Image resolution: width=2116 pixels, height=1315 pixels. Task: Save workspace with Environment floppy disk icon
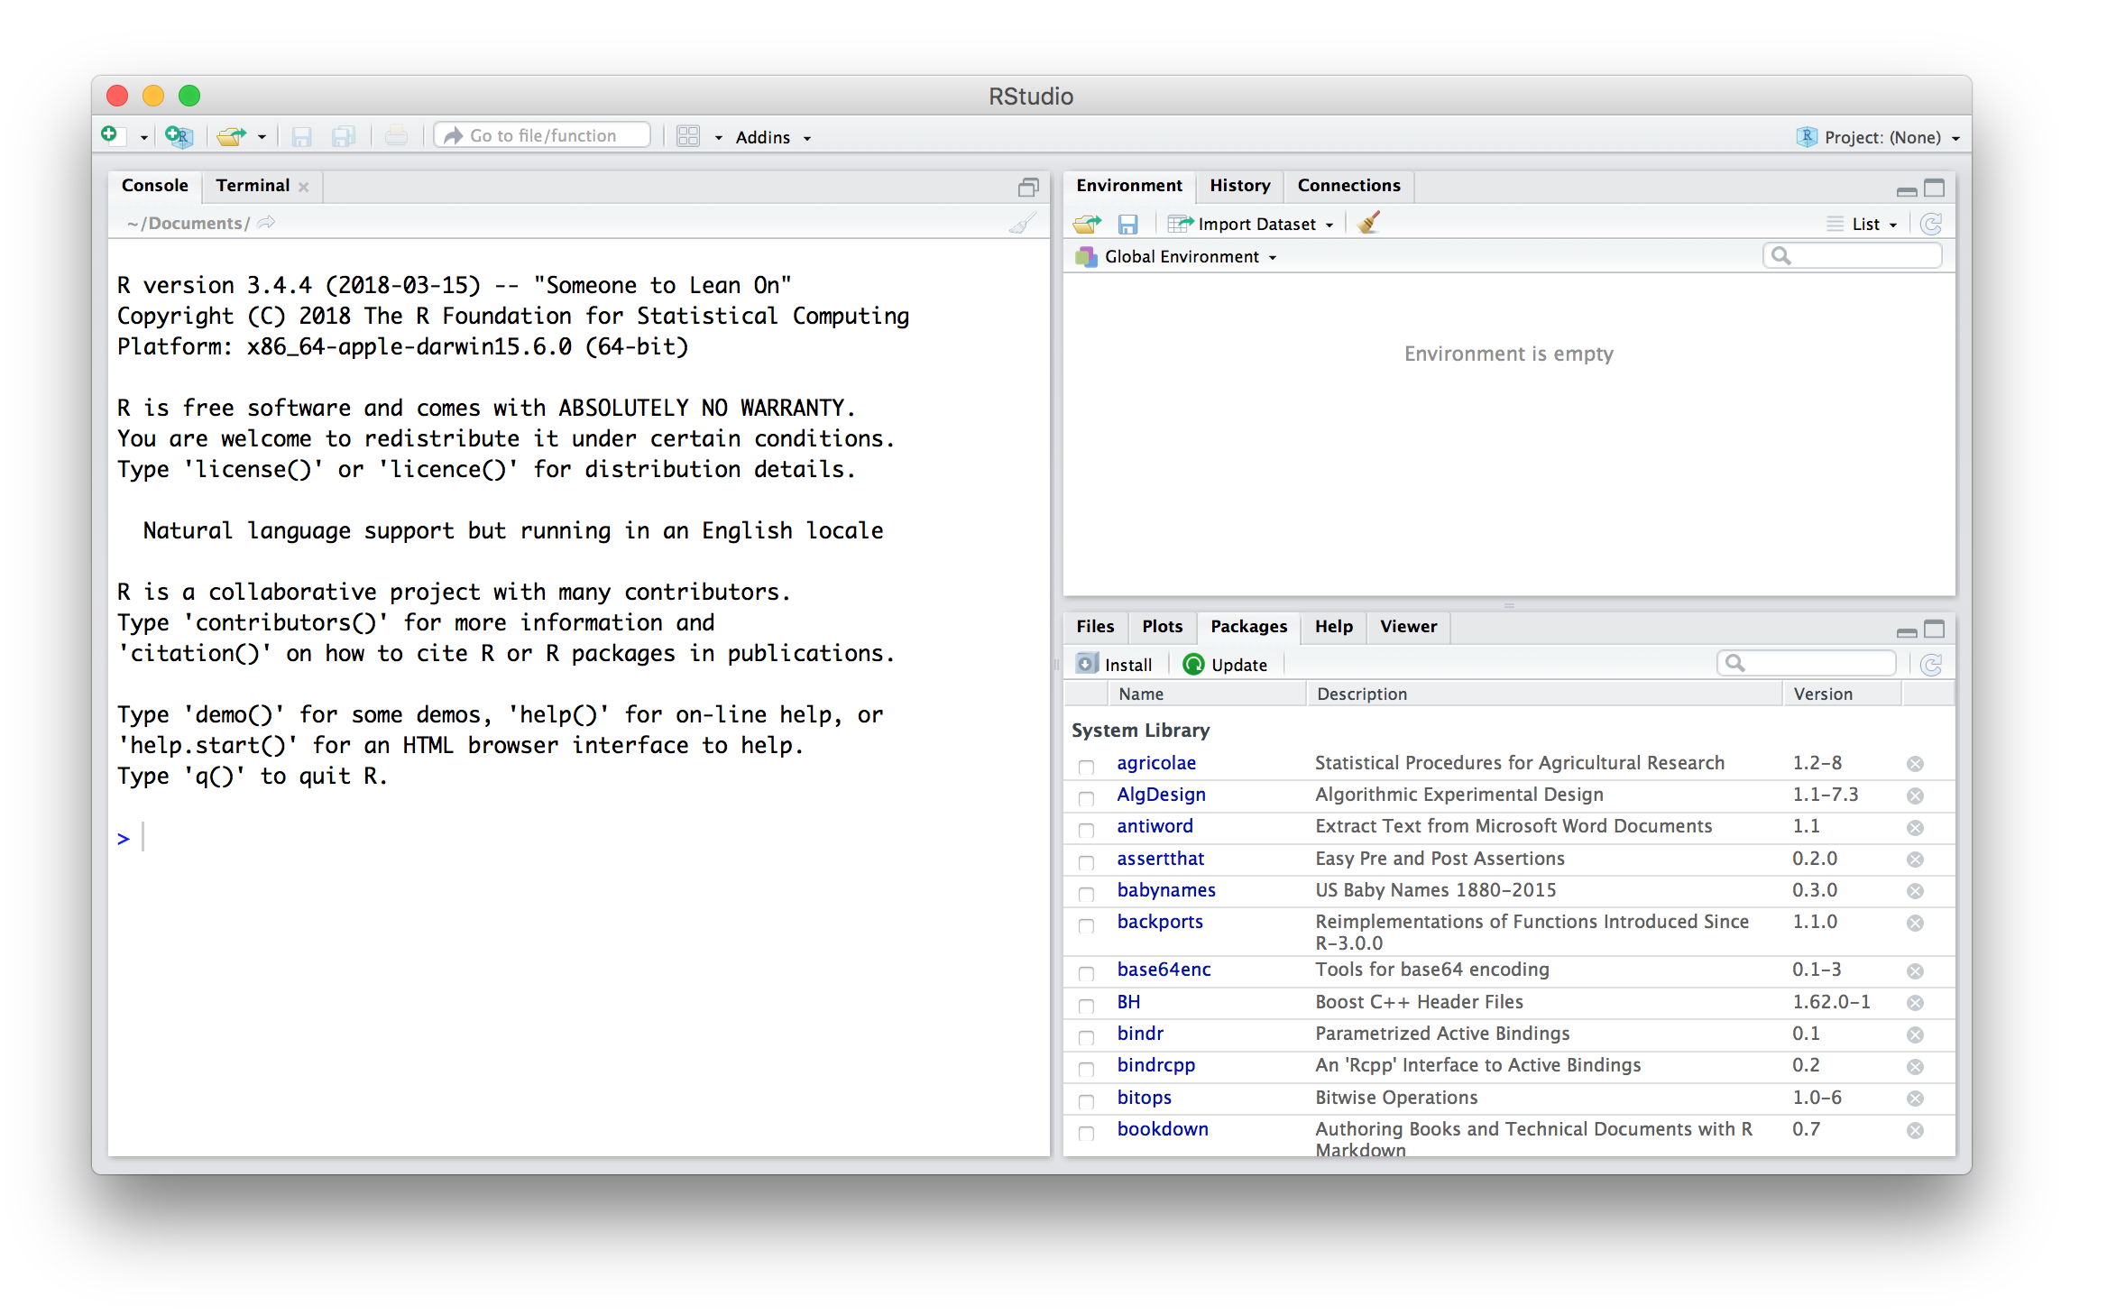(x=1127, y=224)
